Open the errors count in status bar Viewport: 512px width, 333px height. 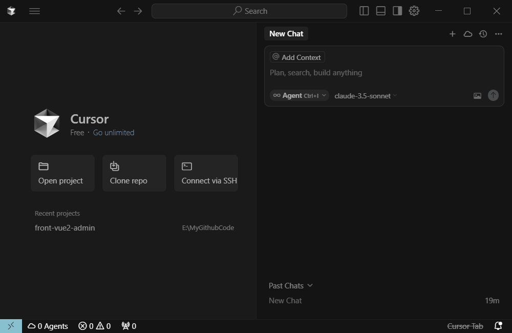(x=86, y=326)
